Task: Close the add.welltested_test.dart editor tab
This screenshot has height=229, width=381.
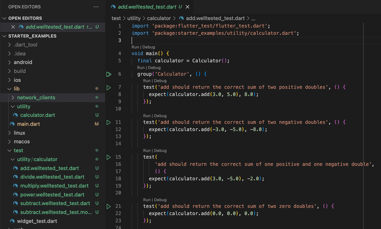Action: tap(187, 7)
